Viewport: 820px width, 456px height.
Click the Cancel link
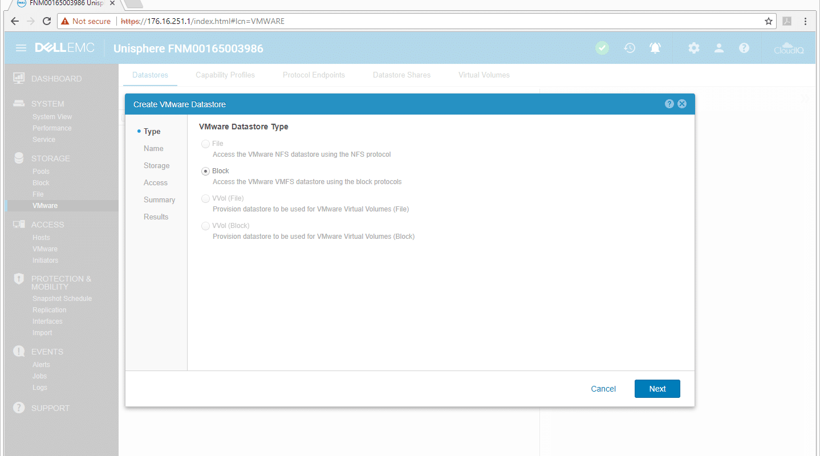pyautogui.click(x=603, y=389)
